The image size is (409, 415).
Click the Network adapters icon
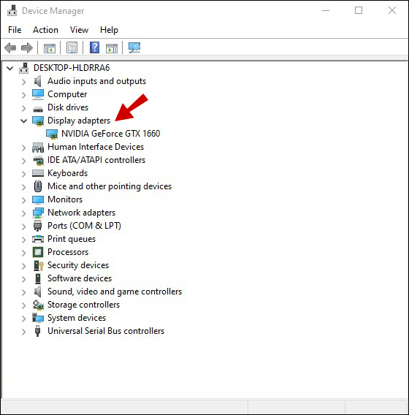38,213
